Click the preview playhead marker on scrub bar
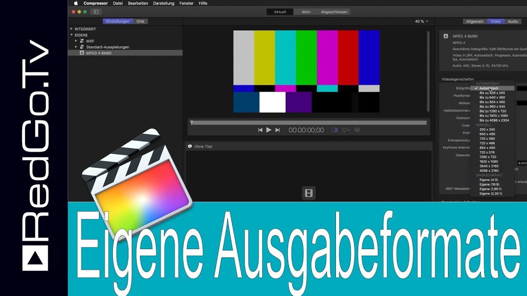The height and width of the screenshot is (296, 527). click(191, 122)
